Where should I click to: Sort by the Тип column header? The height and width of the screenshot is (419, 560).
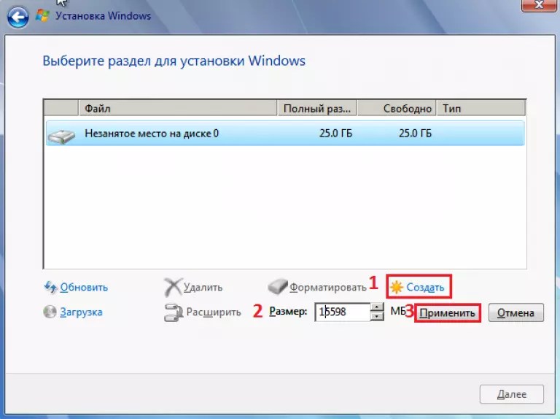tap(481, 108)
